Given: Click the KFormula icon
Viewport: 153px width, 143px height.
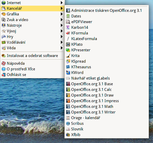Looking at the screenshot, I should point(68,33).
